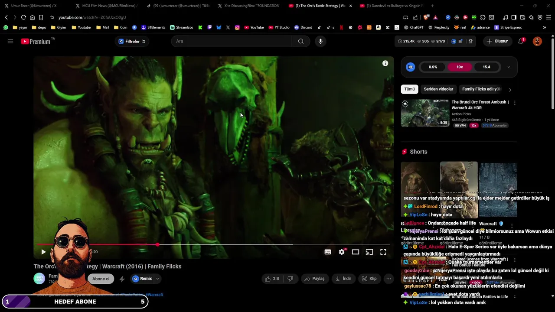The width and height of the screenshot is (555, 312).
Task: Open the Stripe Express bookmark
Action: click(508, 27)
